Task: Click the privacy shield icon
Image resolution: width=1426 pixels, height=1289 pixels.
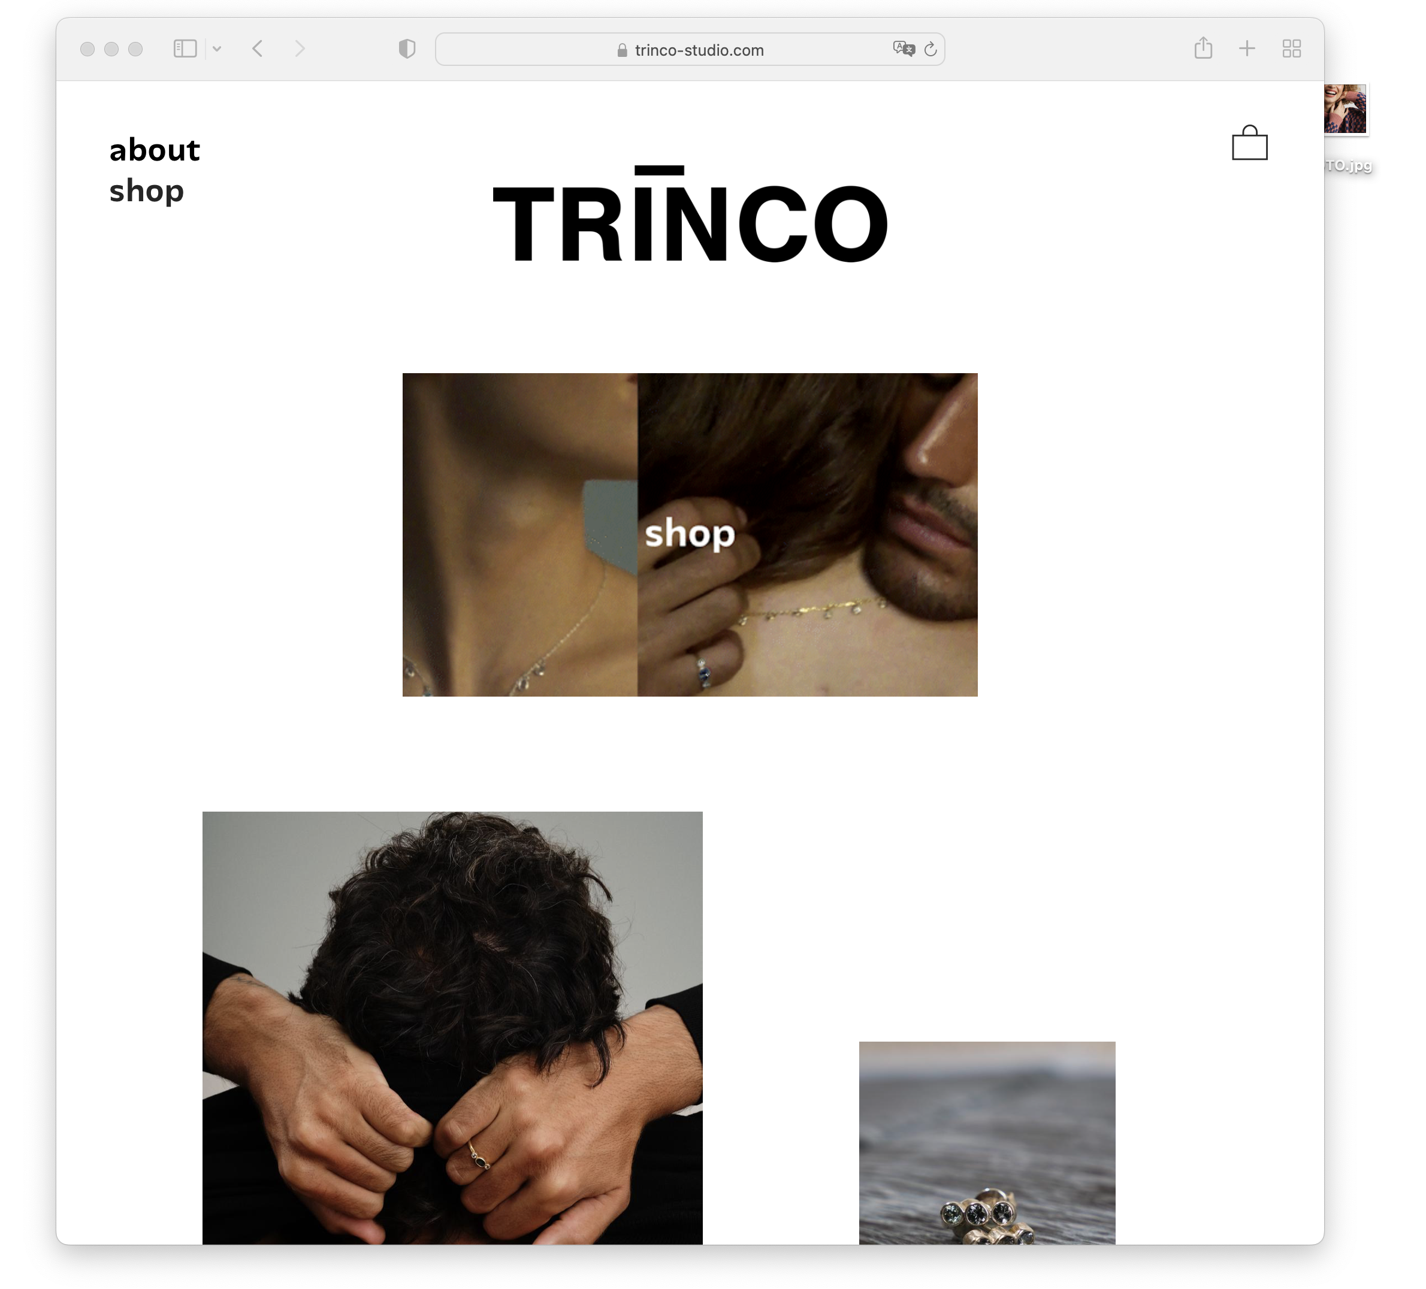Action: coord(407,49)
